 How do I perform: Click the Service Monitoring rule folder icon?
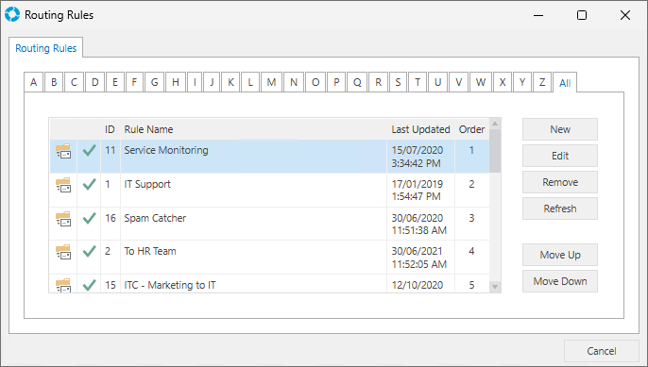pyautogui.click(x=63, y=151)
